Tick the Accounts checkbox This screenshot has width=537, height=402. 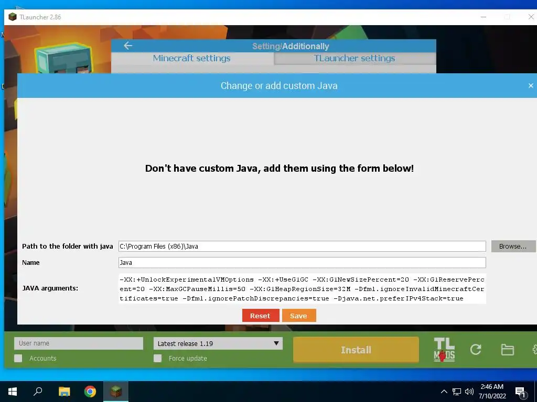pos(18,358)
